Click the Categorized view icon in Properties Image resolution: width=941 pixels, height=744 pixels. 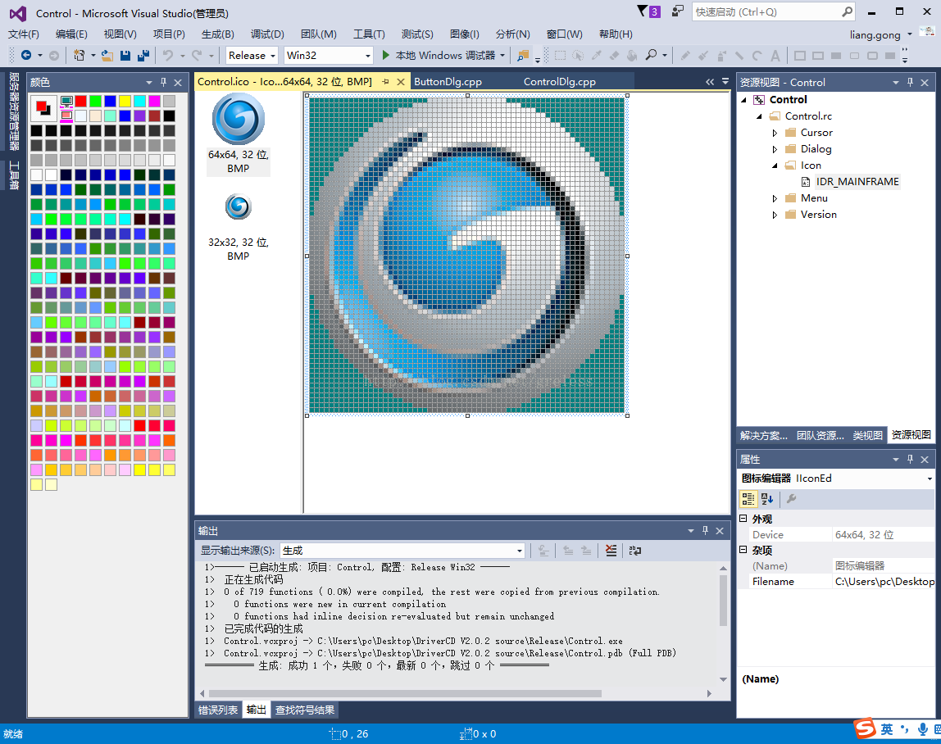pyautogui.click(x=748, y=499)
